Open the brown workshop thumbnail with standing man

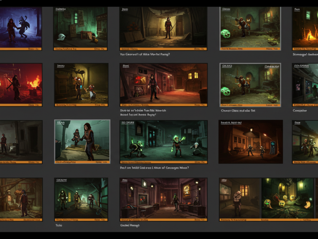pyautogui.click(x=21, y=199)
